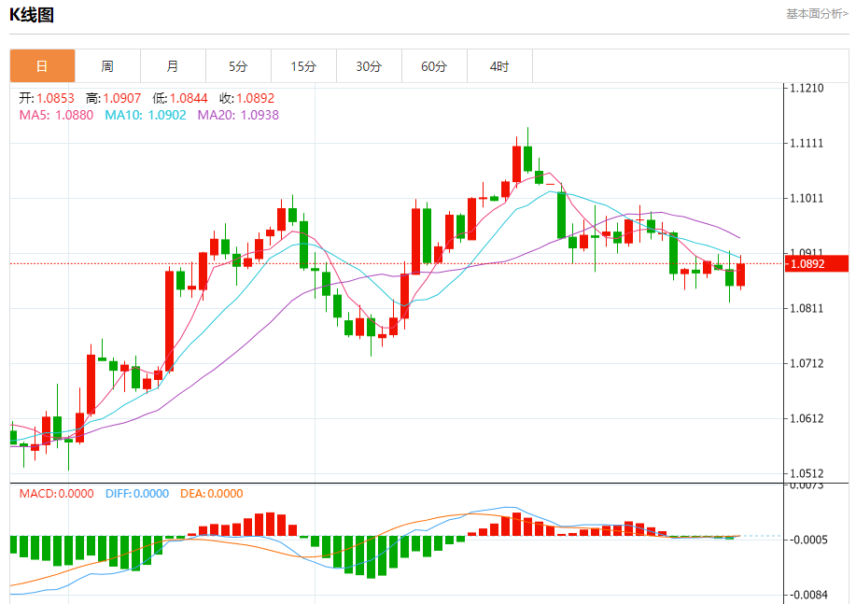Click the K线图 heading
The image size is (856, 604).
click(x=32, y=14)
